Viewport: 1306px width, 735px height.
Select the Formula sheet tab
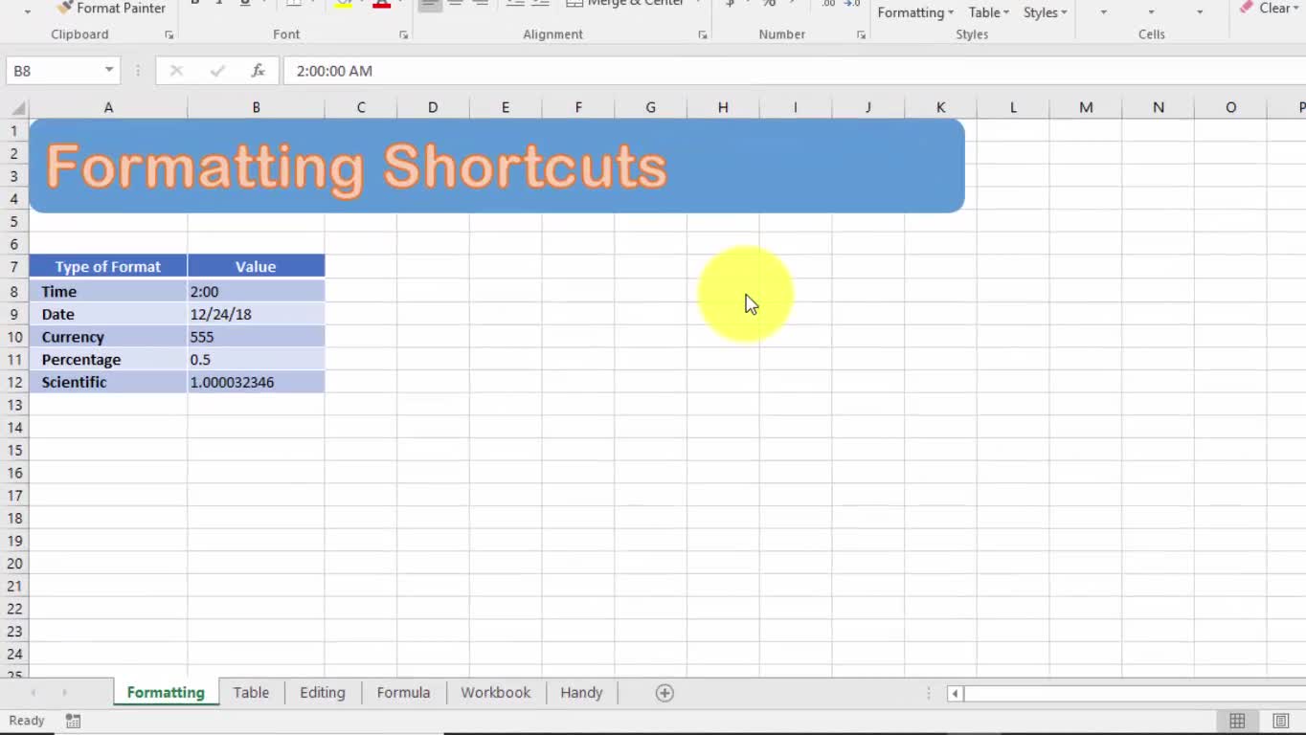coord(403,693)
